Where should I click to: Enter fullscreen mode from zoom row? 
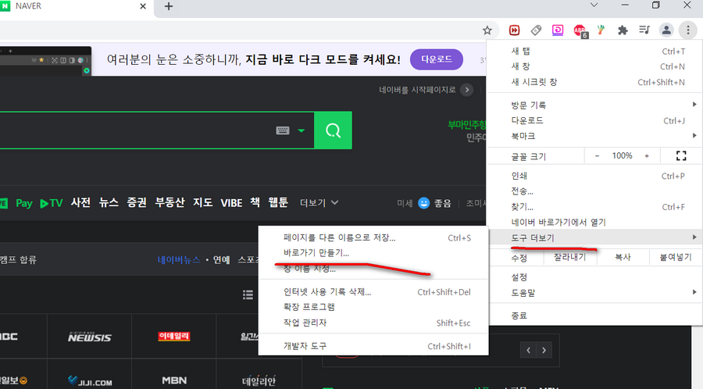681,156
